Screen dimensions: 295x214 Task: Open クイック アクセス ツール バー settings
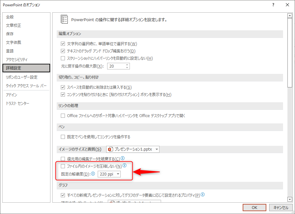pyautogui.click(x=26, y=86)
